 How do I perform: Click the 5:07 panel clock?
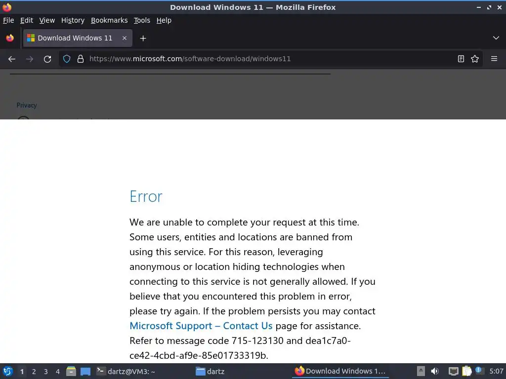point(496,371)
